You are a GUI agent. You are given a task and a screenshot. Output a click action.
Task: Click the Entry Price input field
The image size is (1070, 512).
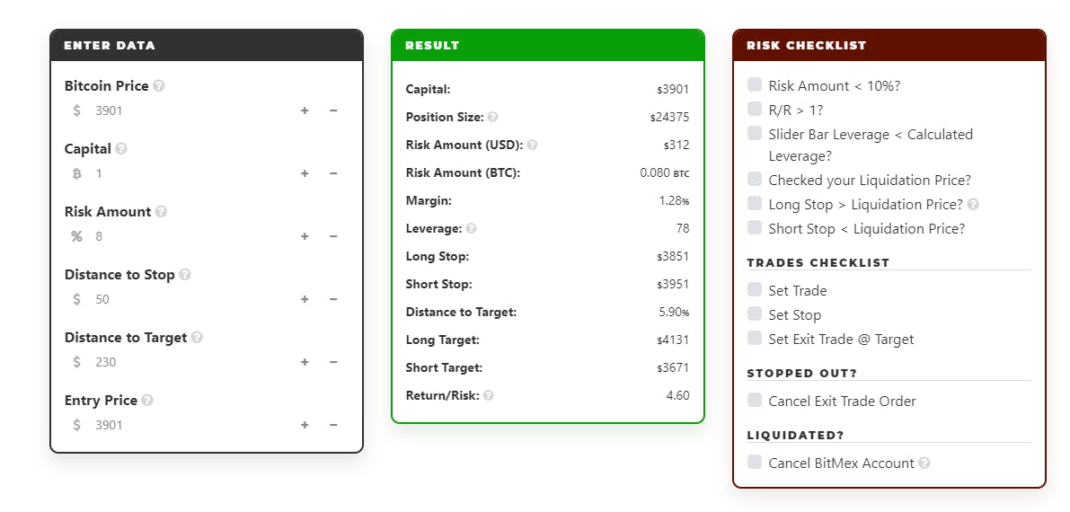189,425
